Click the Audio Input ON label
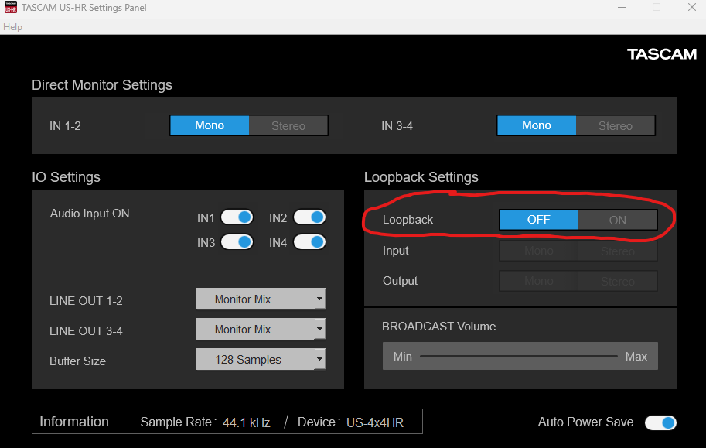 click(x=90, y=214)
